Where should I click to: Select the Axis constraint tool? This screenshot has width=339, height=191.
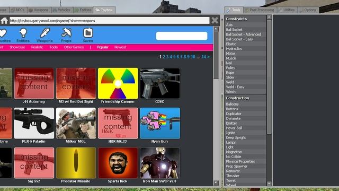click(245, 25)
